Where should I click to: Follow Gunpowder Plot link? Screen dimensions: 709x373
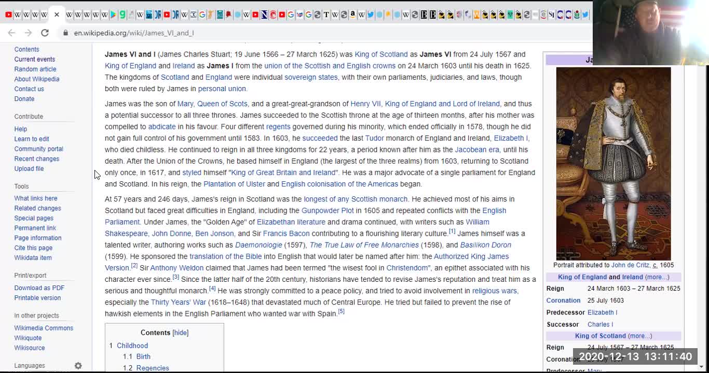pos(328,210)
